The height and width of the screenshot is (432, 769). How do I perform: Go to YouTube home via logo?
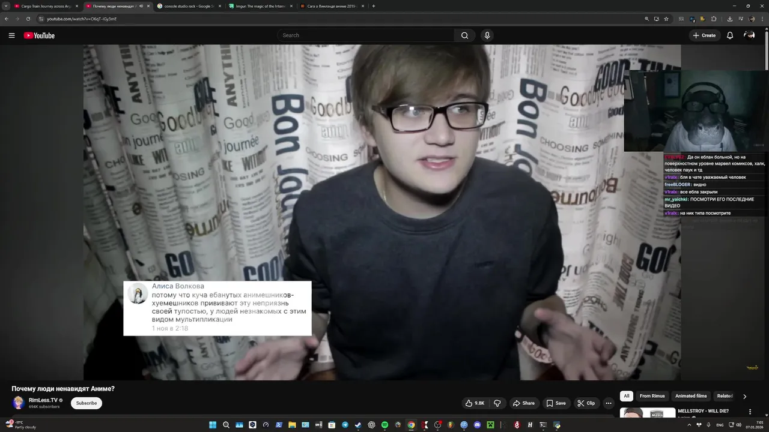39,35
